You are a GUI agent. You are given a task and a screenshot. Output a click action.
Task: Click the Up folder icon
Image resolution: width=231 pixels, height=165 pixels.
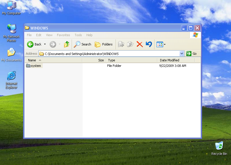(67, 44)
